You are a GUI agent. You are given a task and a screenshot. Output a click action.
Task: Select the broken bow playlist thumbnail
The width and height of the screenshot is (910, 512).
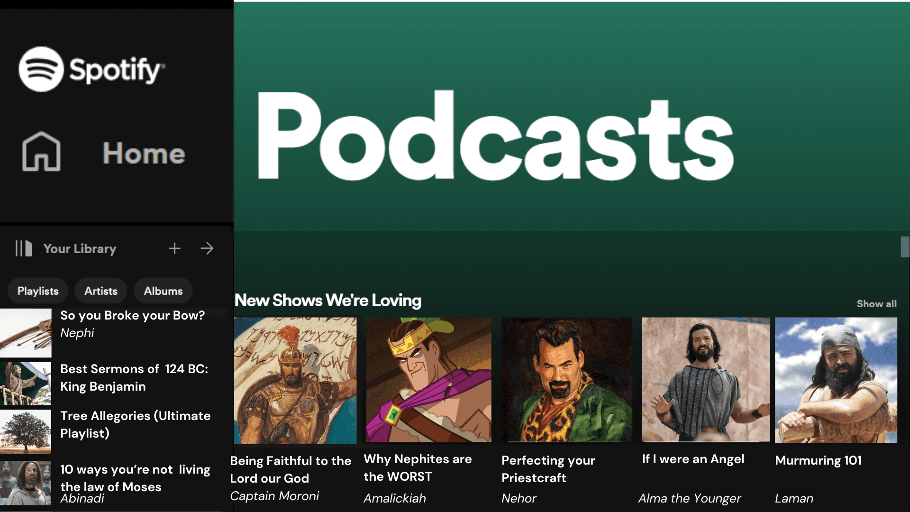pos(26,333)
